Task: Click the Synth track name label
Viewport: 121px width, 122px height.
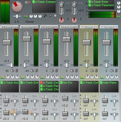Action: point(109,27)
